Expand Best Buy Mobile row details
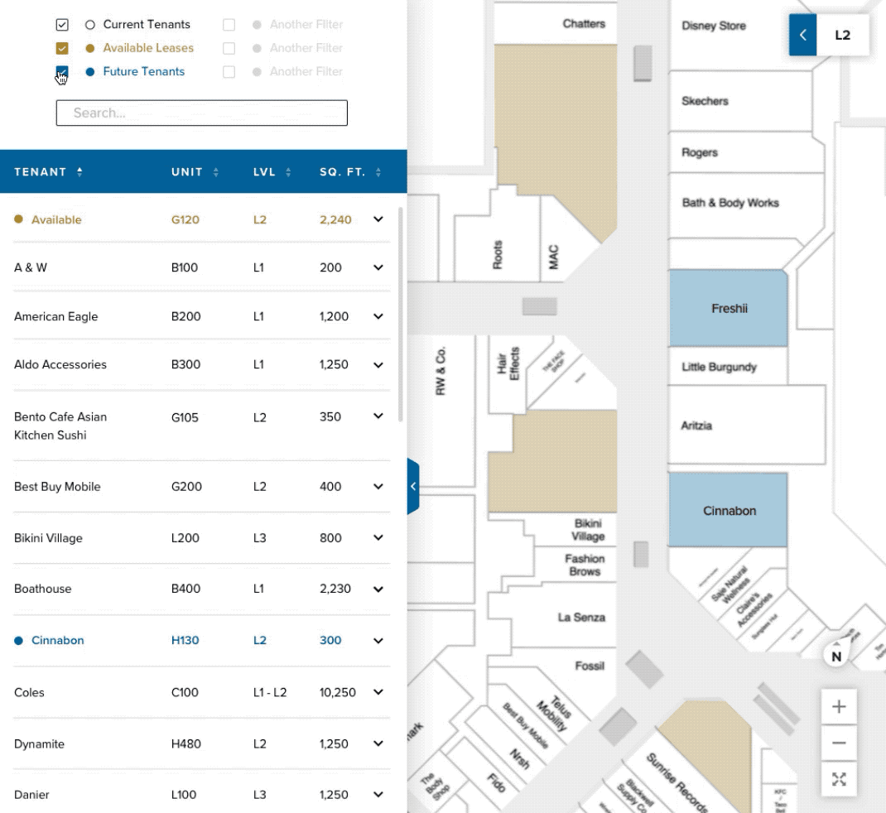Image resolution: width=886 pixels, height=813 pixels. click(378, 487)
